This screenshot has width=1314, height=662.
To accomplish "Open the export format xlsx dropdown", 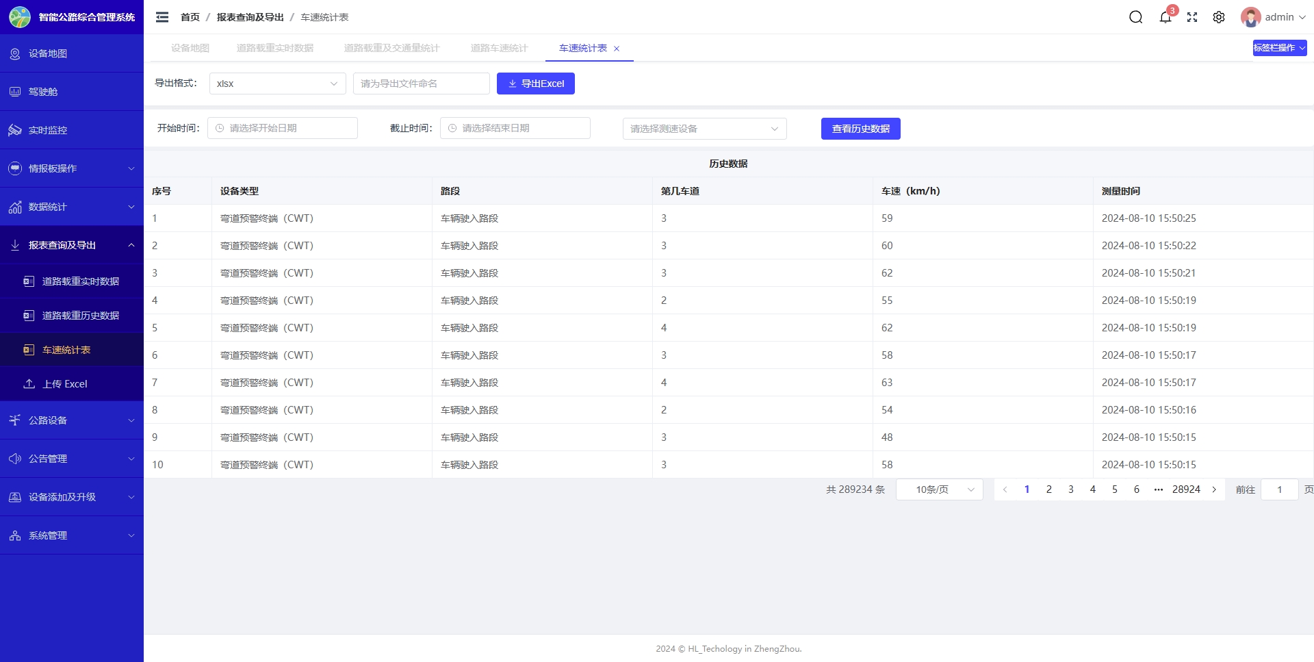I will pyautogui.click(x=277, y=84).
